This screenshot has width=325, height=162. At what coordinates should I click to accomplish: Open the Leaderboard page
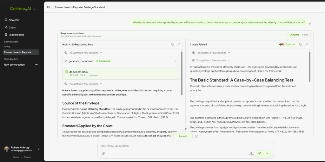click(14, 35)
